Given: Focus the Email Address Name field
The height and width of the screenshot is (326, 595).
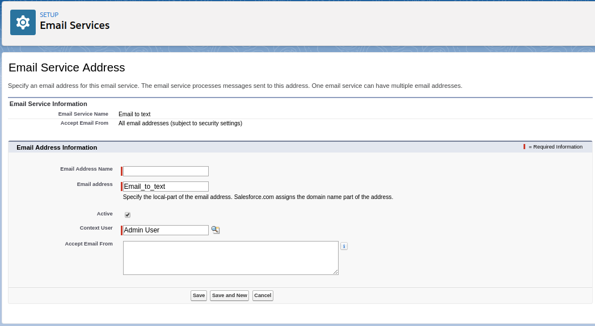Looking at the screenshot, I should [x=166, y=171].
